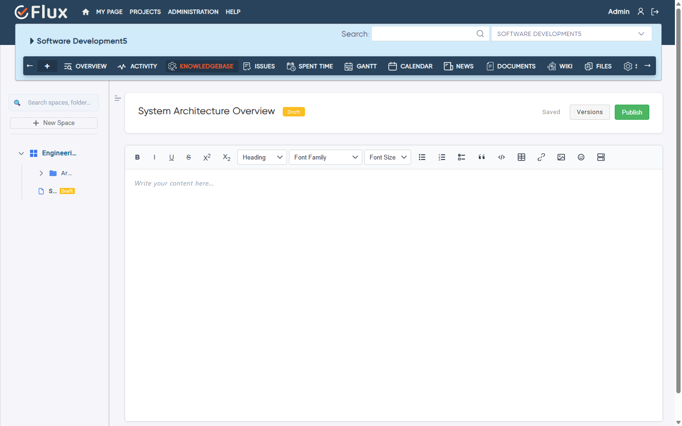682x426 pixels.
Task: Click the Publish button
Action: 632,112
